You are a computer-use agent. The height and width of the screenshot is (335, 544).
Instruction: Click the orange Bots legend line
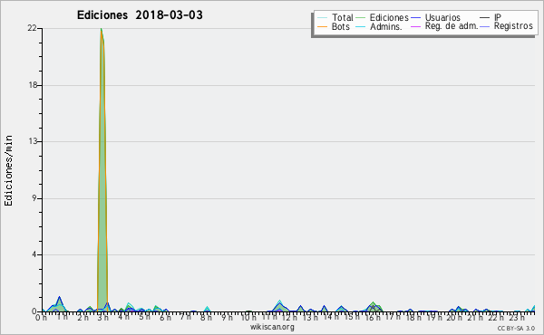click(322, 26)
